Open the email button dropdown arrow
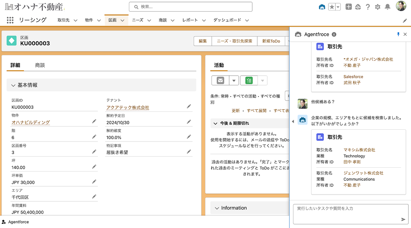411x228 pixels. point(234,80)
